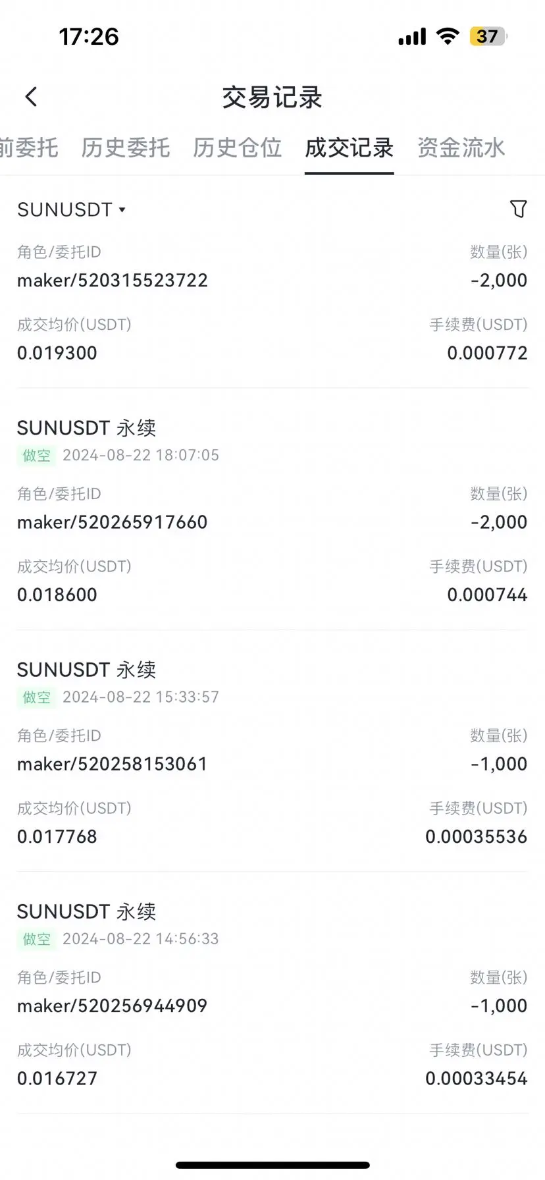Tap the home indicator bar
This screenshot has width=545, height=1180.
(x=272, y=1165)
